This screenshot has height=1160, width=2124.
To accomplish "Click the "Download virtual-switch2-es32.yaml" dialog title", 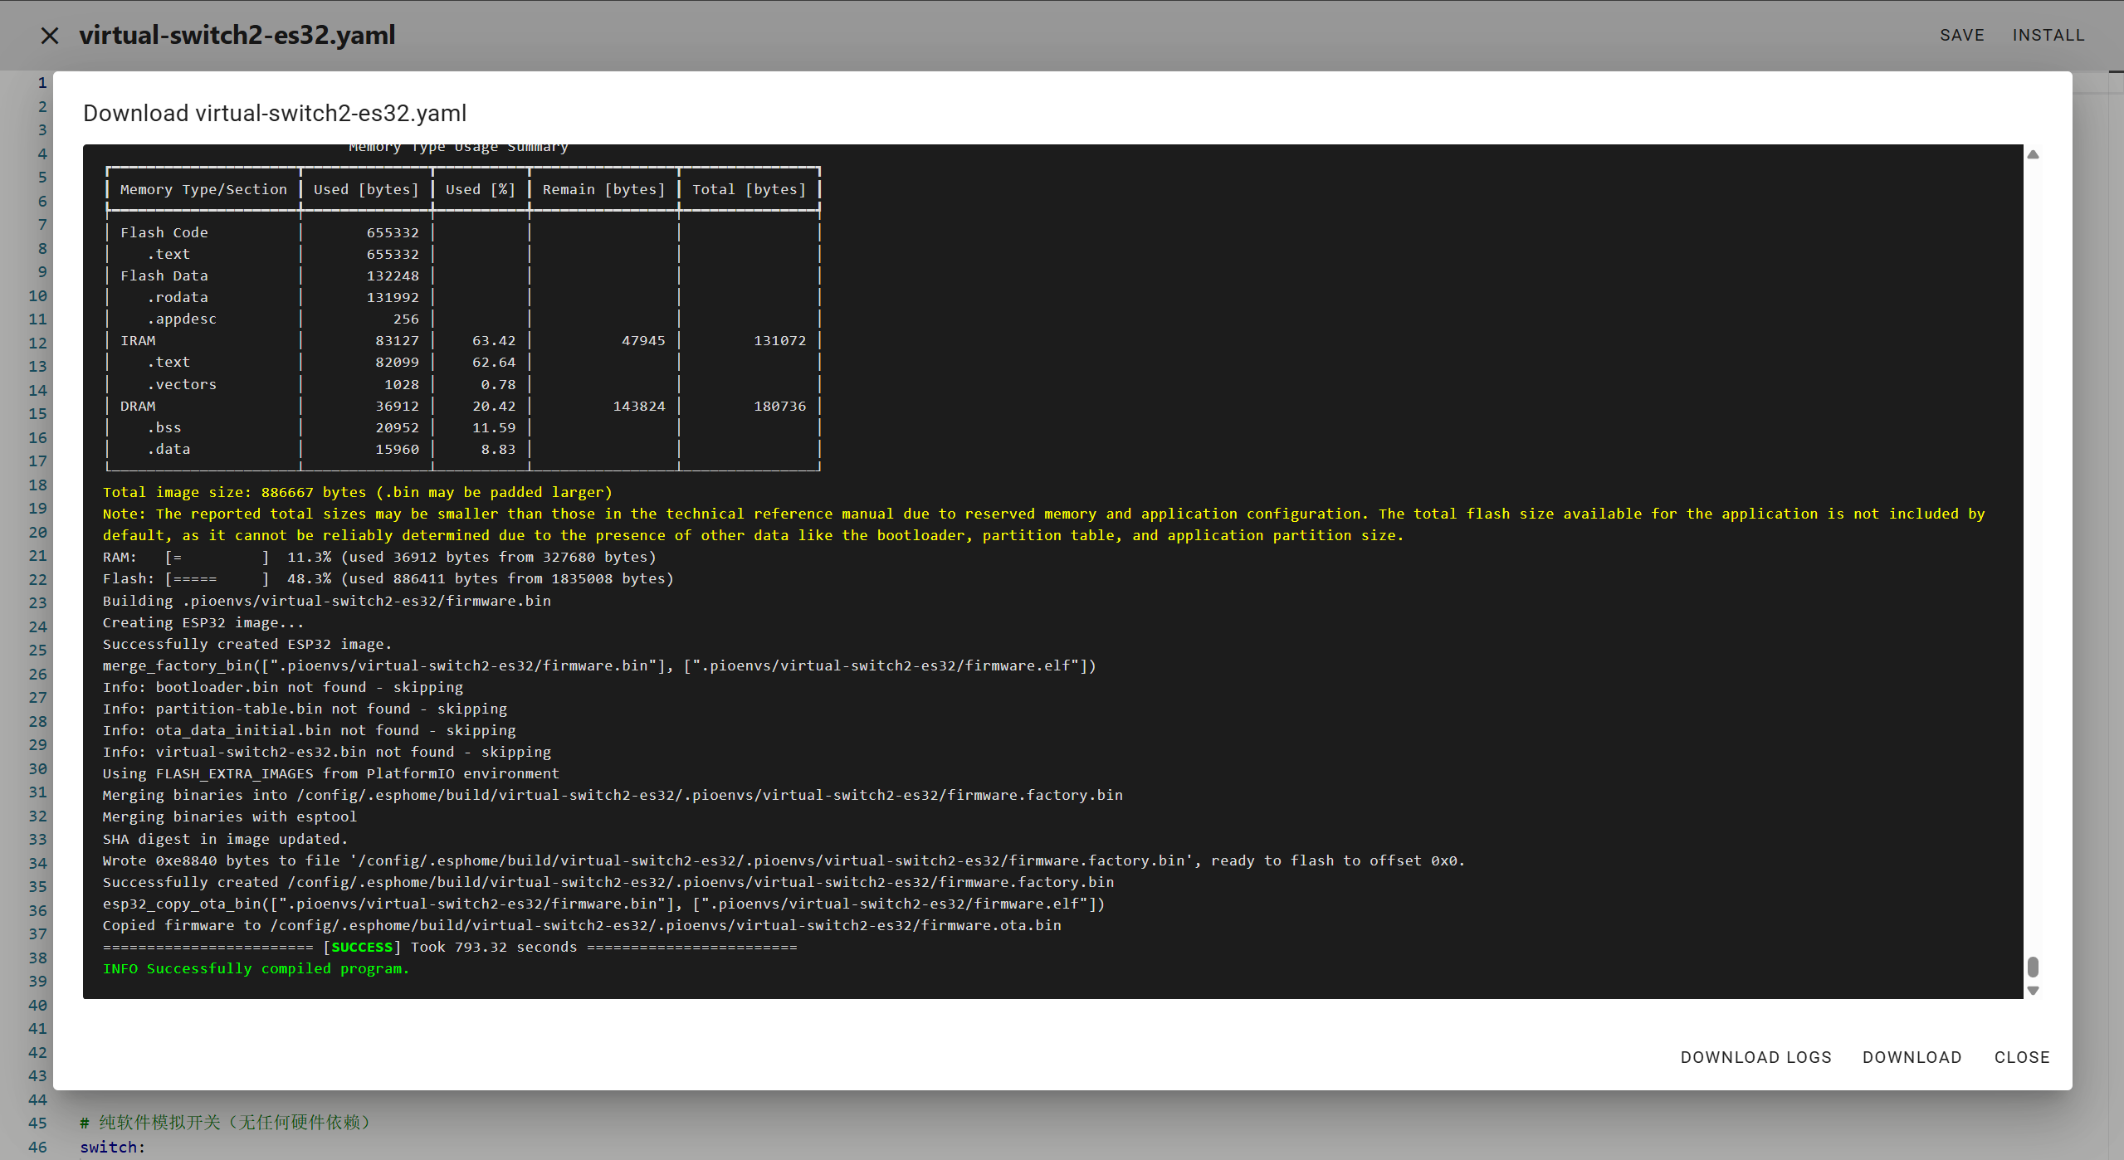I will 275,113.
